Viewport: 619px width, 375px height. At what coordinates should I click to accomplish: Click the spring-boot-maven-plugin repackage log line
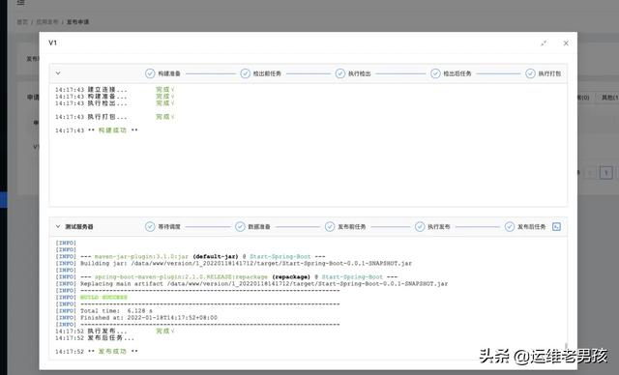click(226, 276)
